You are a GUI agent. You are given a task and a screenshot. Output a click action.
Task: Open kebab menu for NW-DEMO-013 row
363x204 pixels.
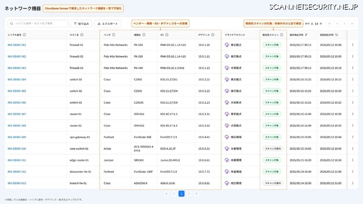coord(353,183)
